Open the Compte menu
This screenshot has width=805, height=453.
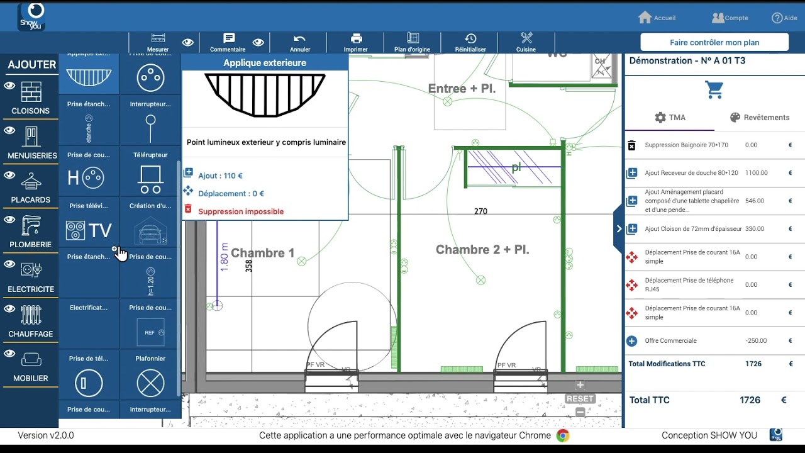730,18
